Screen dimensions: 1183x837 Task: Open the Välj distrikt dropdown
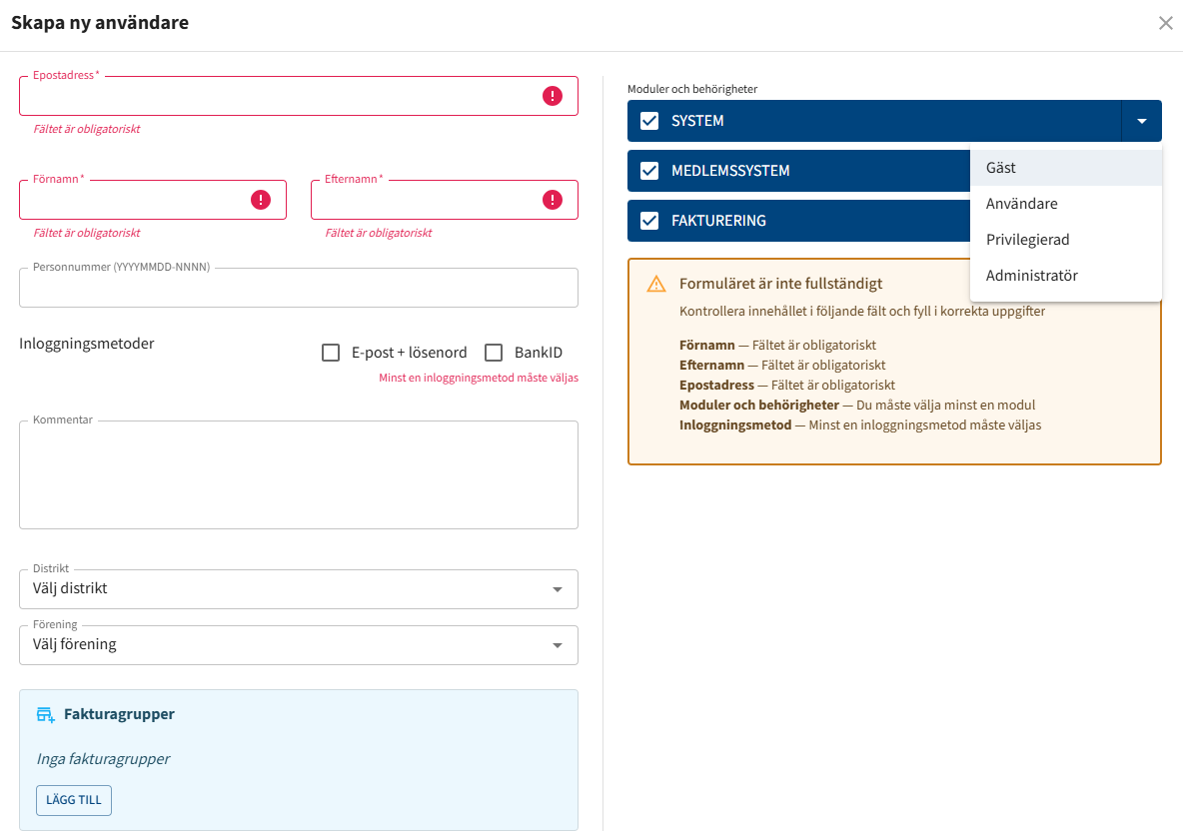[299, 589]
